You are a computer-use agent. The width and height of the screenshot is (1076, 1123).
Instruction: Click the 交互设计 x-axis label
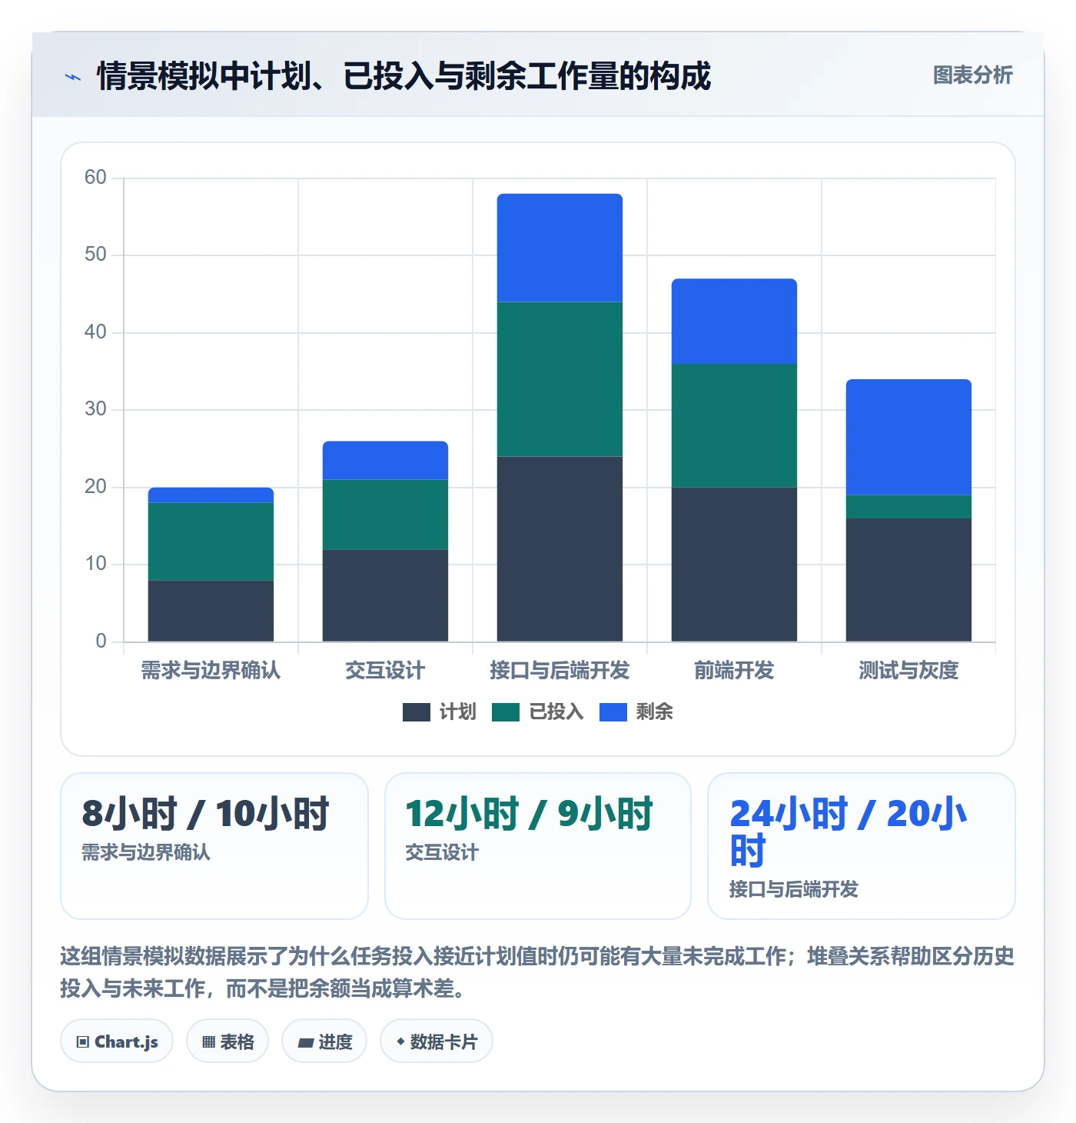click(385, 671)
